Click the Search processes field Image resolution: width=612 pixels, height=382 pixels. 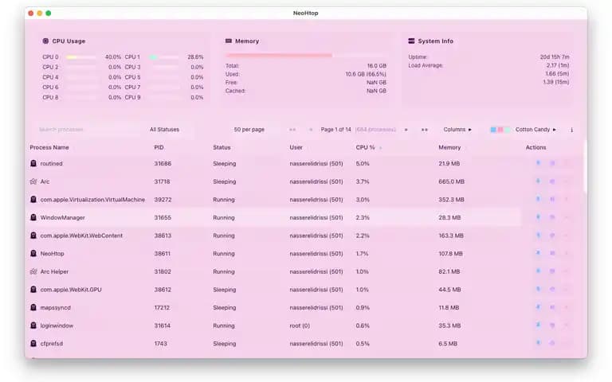click(x=87, y=130)
